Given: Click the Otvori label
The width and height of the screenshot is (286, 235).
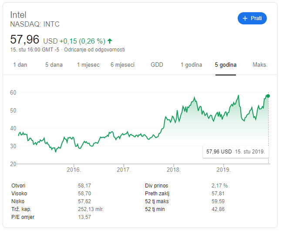Looking at the screenshot, I should pos(18,186).
